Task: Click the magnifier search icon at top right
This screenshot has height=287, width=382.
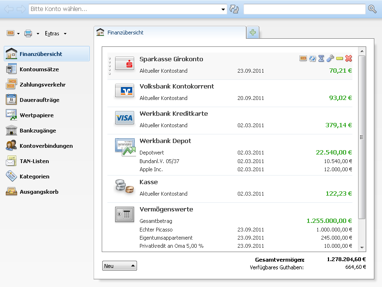Action: [372, 9]
